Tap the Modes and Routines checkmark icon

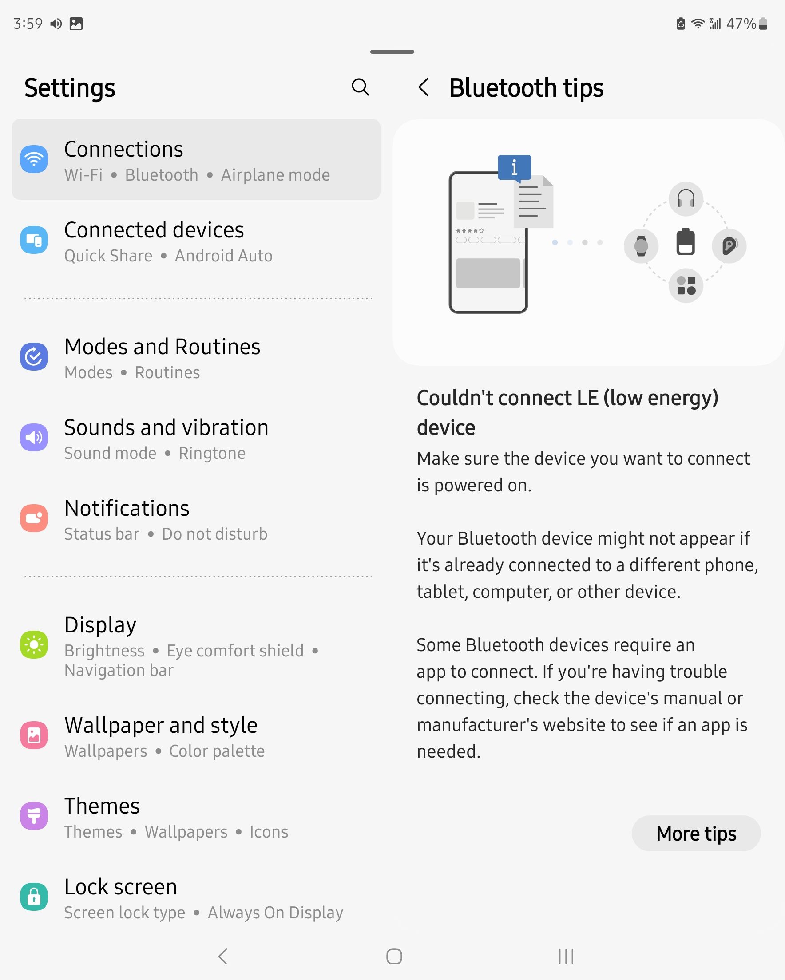34,356
